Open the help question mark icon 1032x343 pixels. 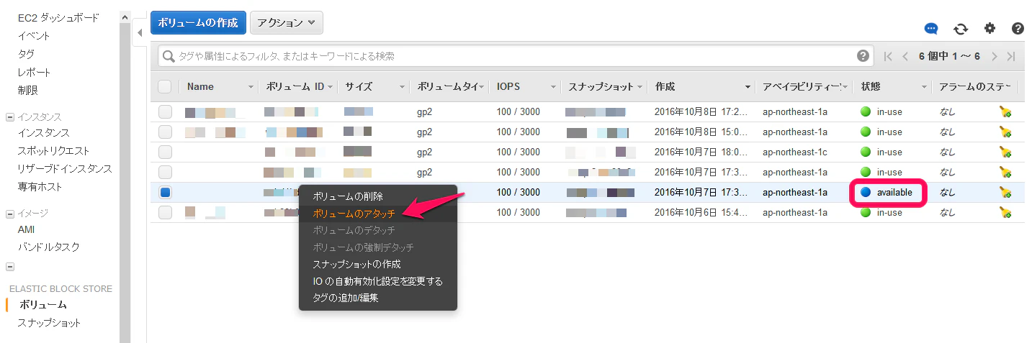tap(1018, 28)
